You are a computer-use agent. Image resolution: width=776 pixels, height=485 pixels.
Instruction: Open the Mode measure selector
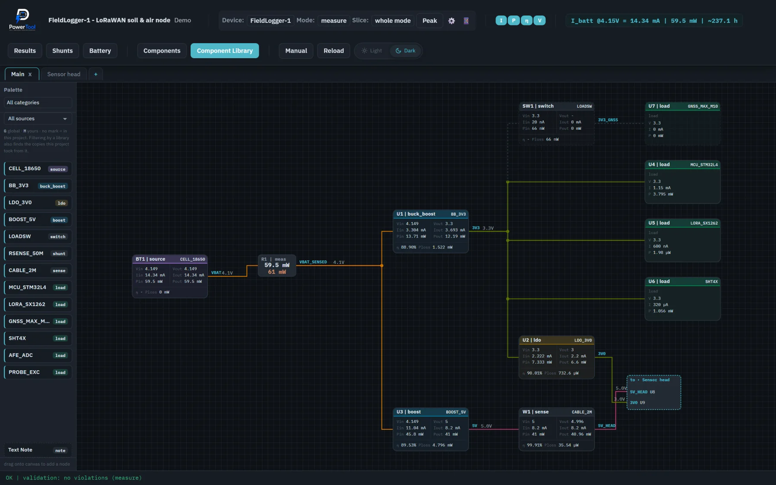(x=334, y=21)
